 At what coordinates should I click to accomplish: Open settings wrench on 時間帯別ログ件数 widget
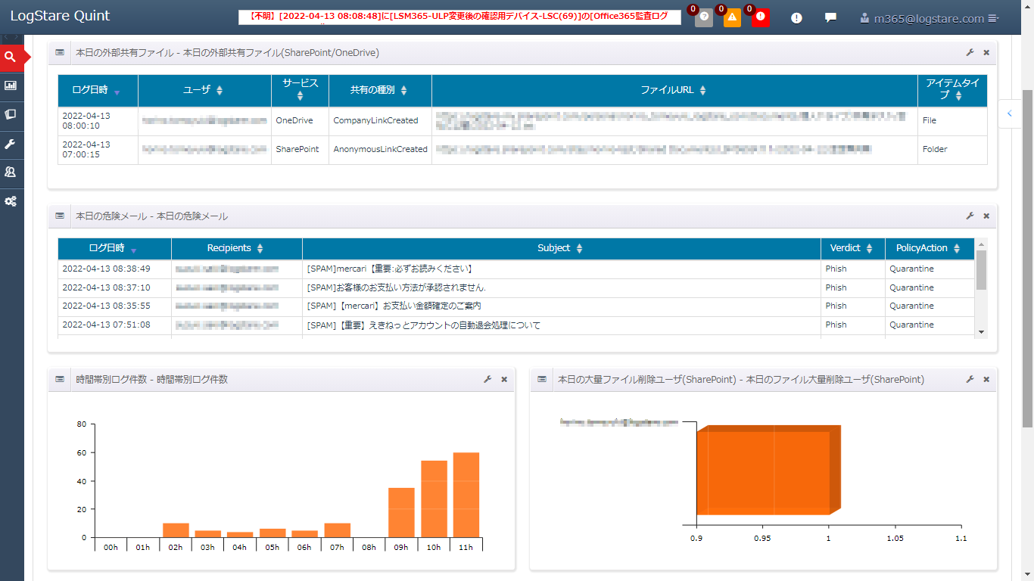[487, 381]
